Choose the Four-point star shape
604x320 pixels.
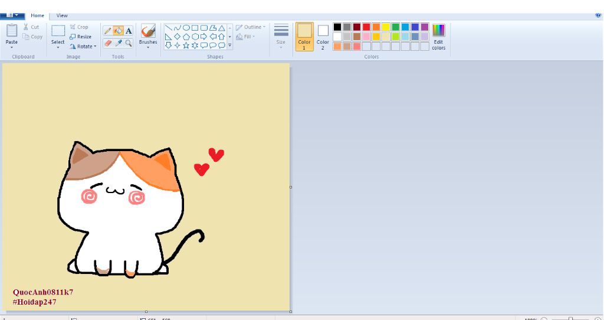(x=177, y=45)
